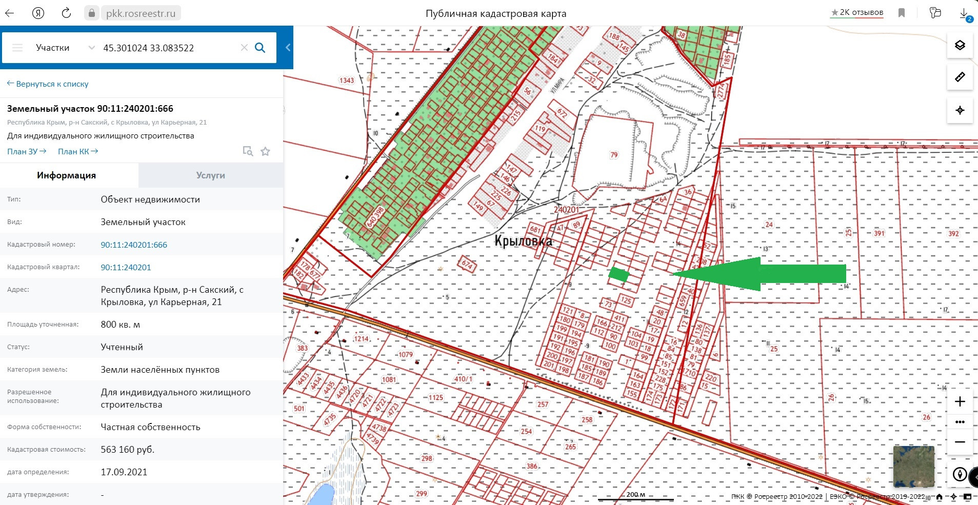The image size is (978, 505).
Task: Open the map layers panel
Action: [960, 45]
